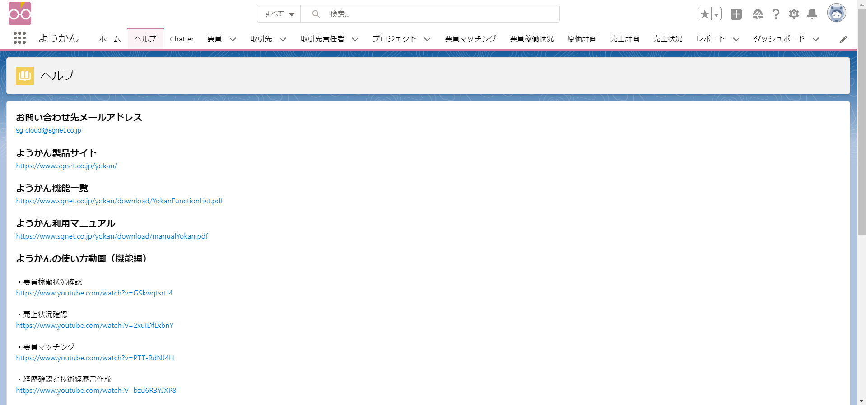Click the Global Actions plus icon

click(x=736, y=14)
